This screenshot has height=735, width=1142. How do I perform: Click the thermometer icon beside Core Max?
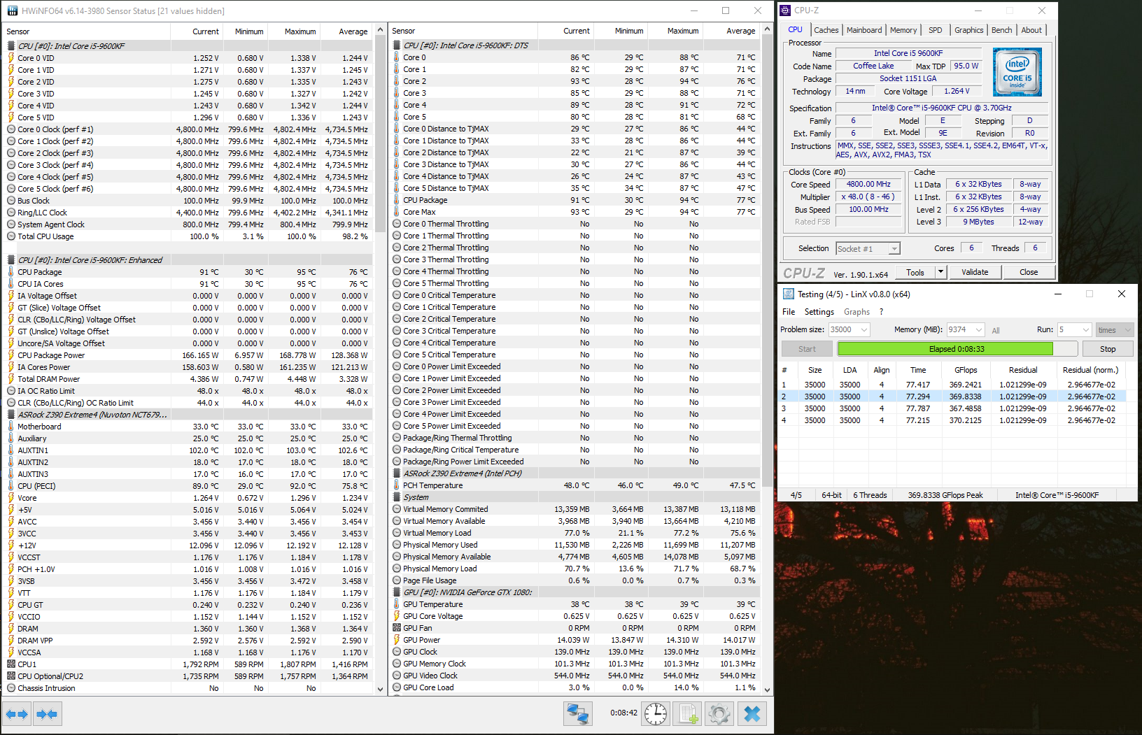397,212
